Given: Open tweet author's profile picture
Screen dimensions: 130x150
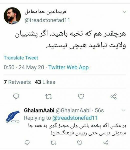Looking at the screenshot, I should 12,16.
